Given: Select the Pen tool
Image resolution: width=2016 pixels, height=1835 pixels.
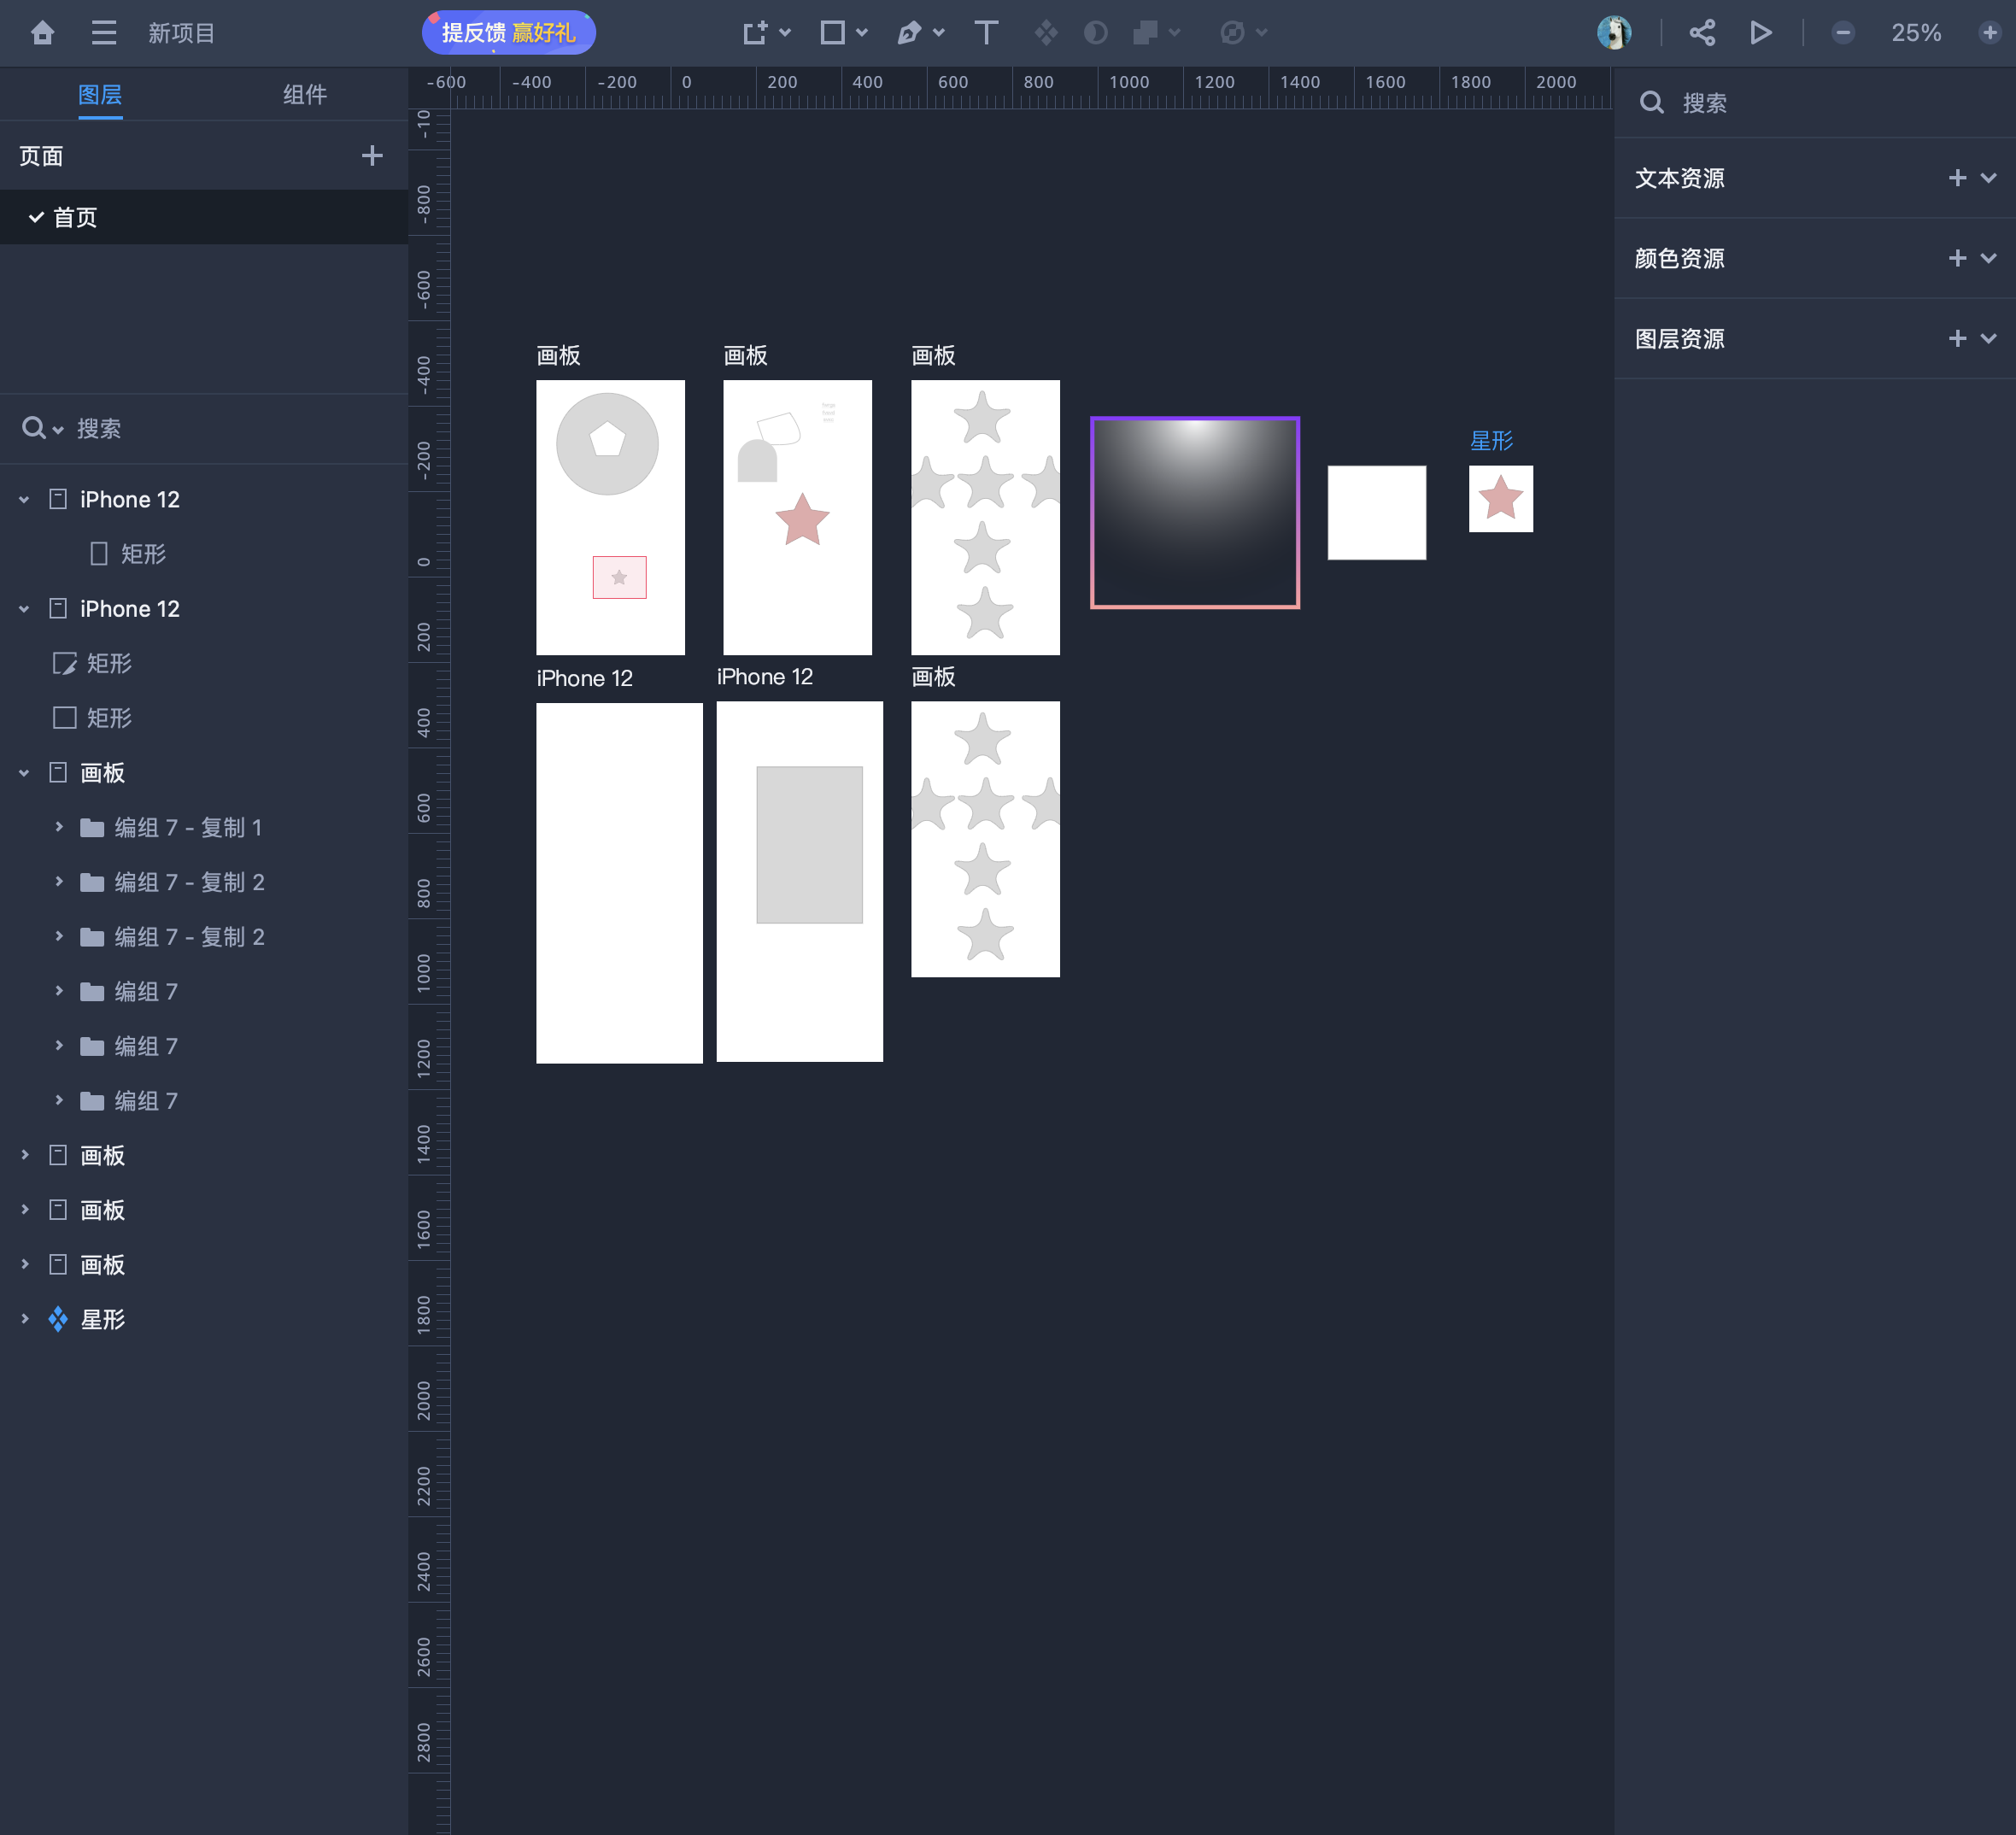Looking at the screenshot, I should [x=909, y=33].
